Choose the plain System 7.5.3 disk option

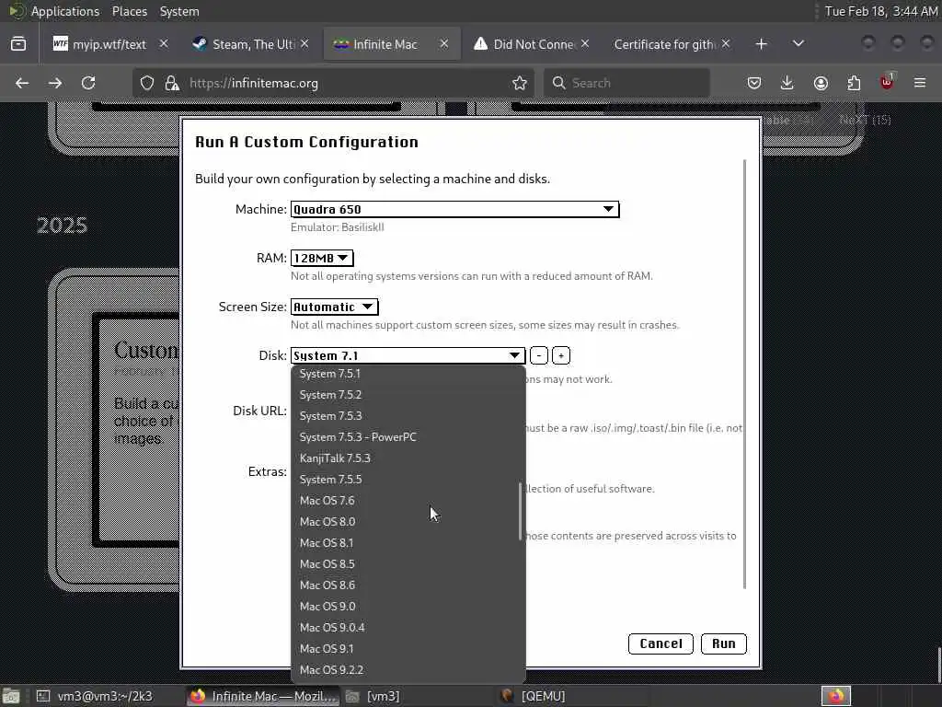[408, 416]
